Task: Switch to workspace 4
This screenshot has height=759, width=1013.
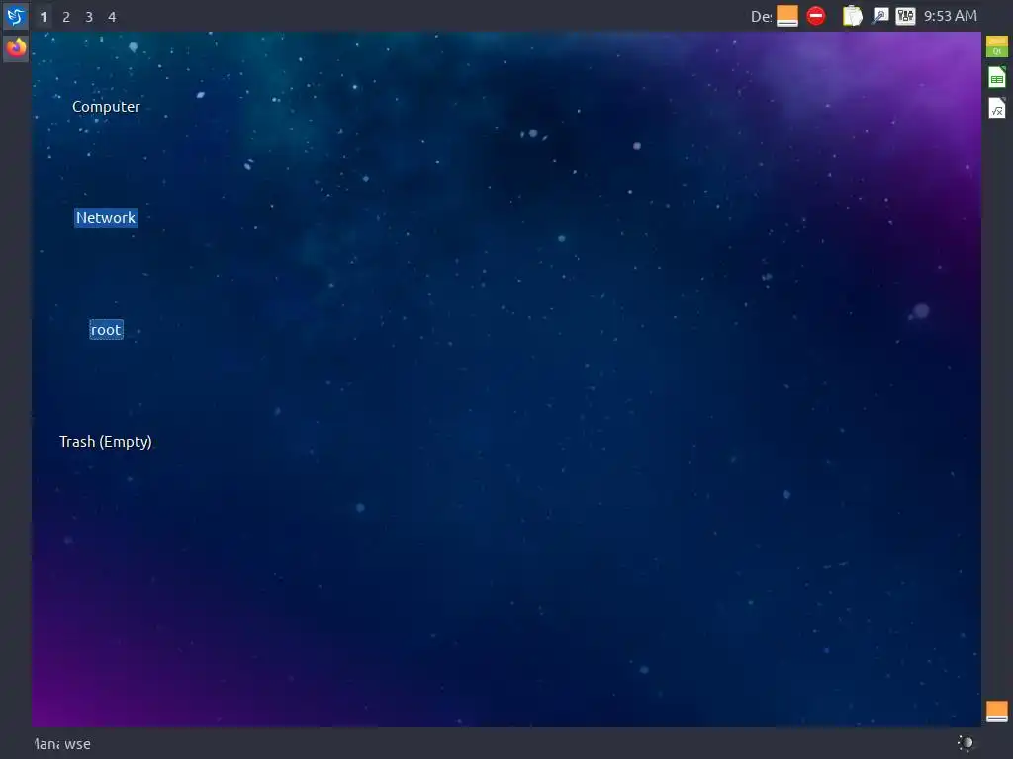Action: (x=112, y=17)
